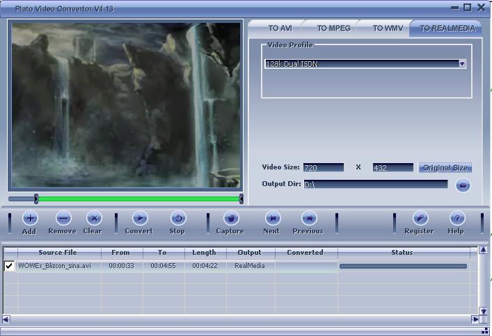Screen dimensions: 492x336
Task: Click the Status column header
Action: [x=404, y=253]
